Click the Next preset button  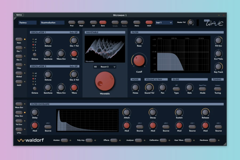pos(81,22)
